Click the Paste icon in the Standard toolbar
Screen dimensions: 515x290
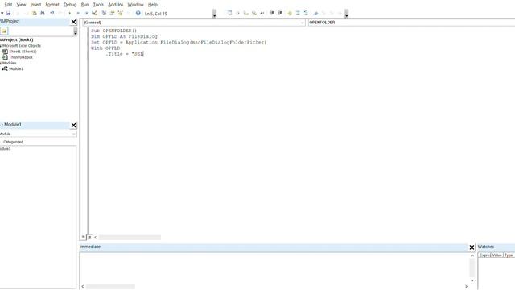click(35, 13)
